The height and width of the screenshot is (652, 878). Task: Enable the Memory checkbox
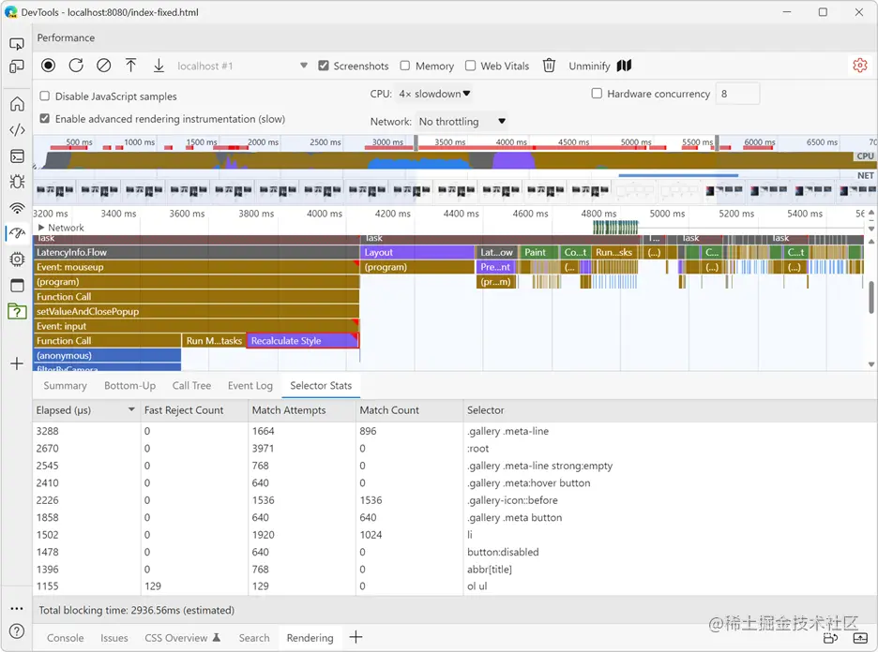(405, 66)
